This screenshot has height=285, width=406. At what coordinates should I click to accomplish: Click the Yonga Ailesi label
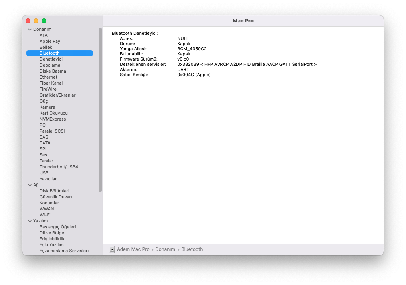coord(133,49)
